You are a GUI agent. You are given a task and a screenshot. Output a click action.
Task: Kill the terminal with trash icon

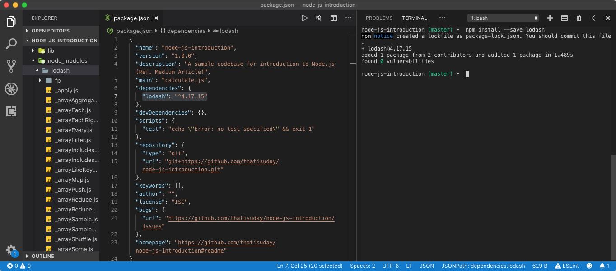579,18
